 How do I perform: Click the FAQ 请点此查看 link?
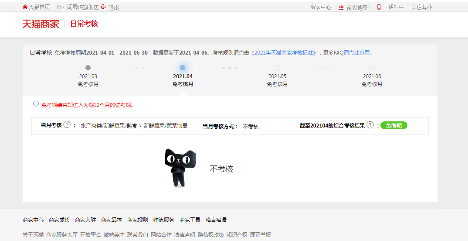tap(357, 53)
